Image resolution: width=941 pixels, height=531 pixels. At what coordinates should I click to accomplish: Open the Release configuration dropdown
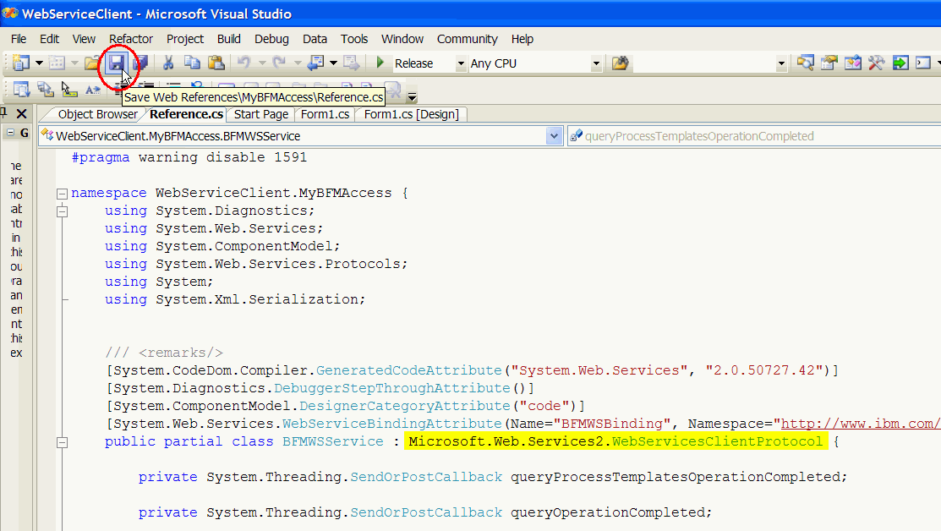[461, 63]
